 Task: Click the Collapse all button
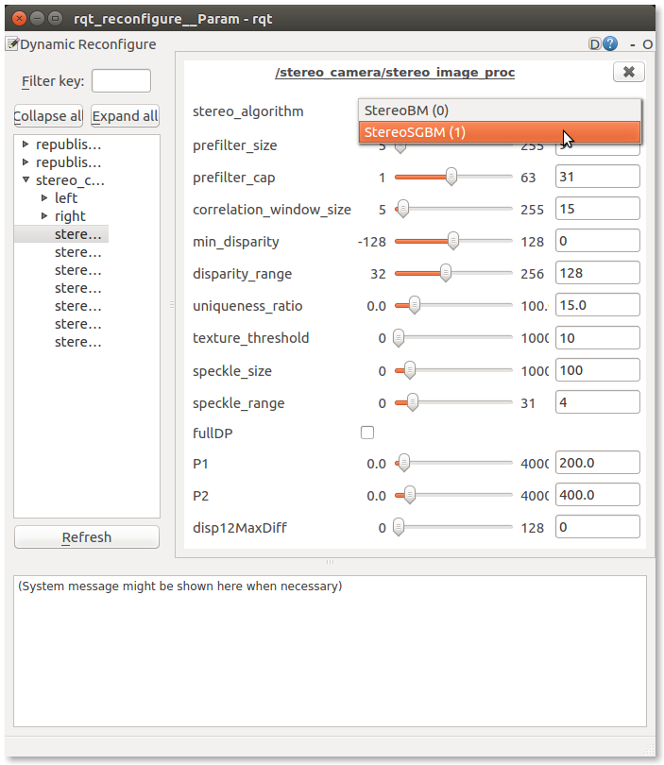click(48, 116)
